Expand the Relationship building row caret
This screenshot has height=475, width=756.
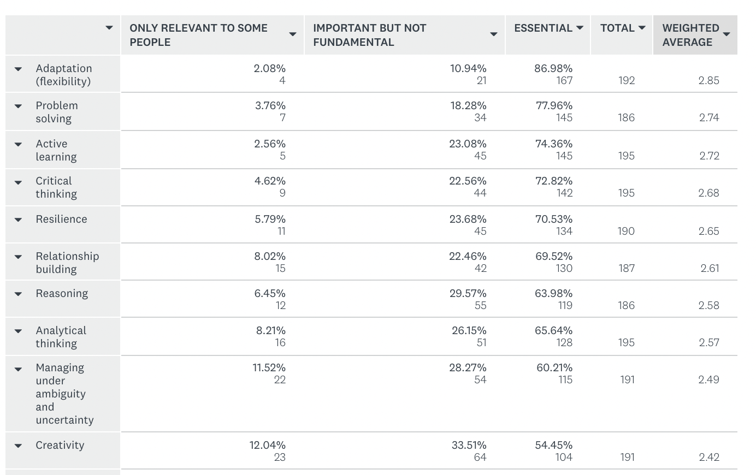[18, 257]
